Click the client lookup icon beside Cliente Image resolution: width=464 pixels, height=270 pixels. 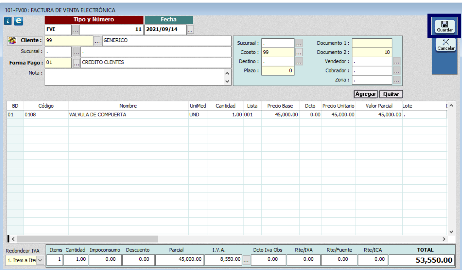pos(12,40)
